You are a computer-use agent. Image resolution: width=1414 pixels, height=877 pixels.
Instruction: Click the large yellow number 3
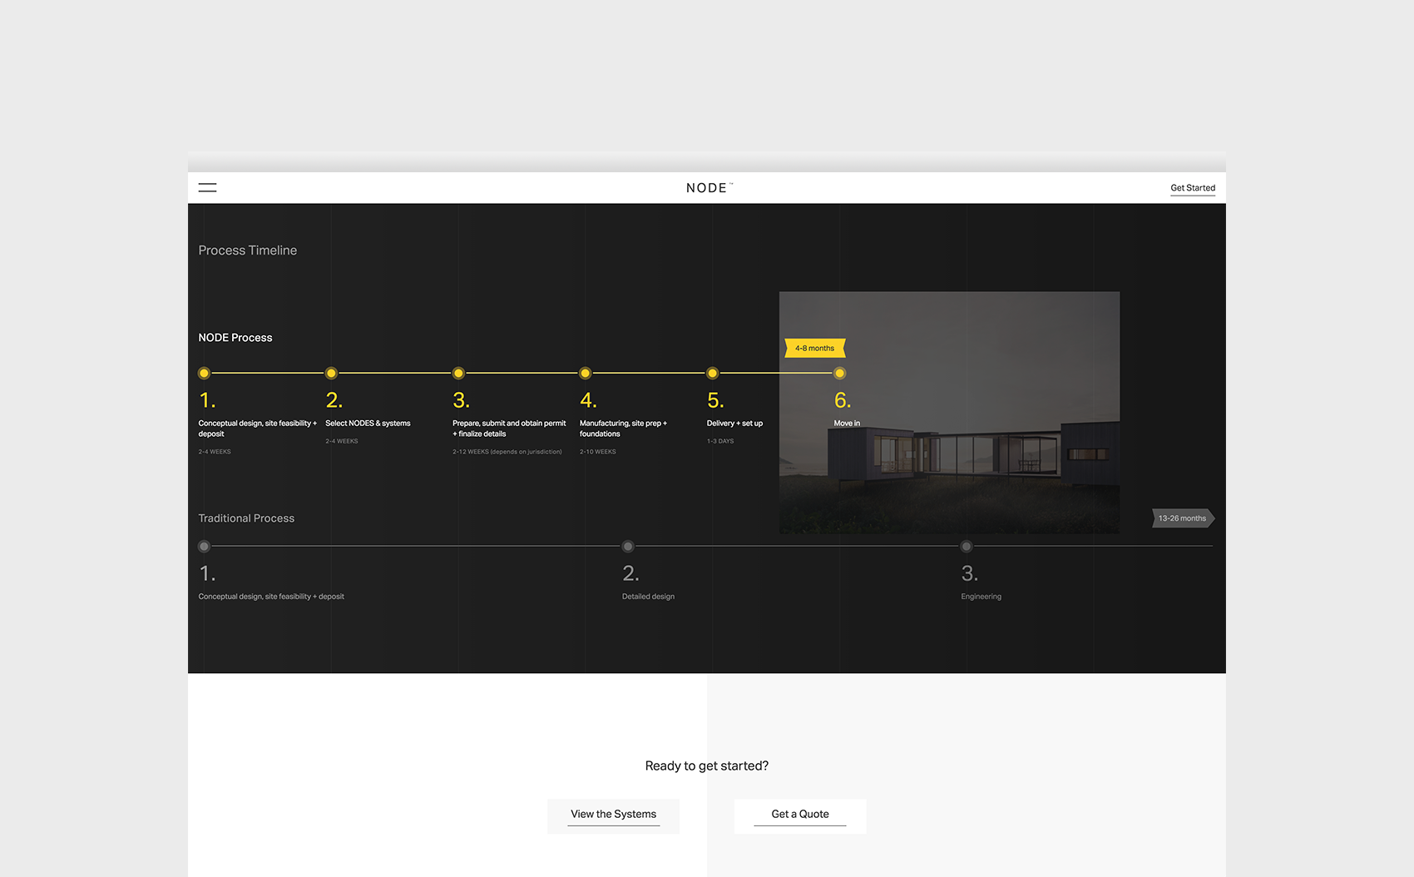click(x=461, y=400)
